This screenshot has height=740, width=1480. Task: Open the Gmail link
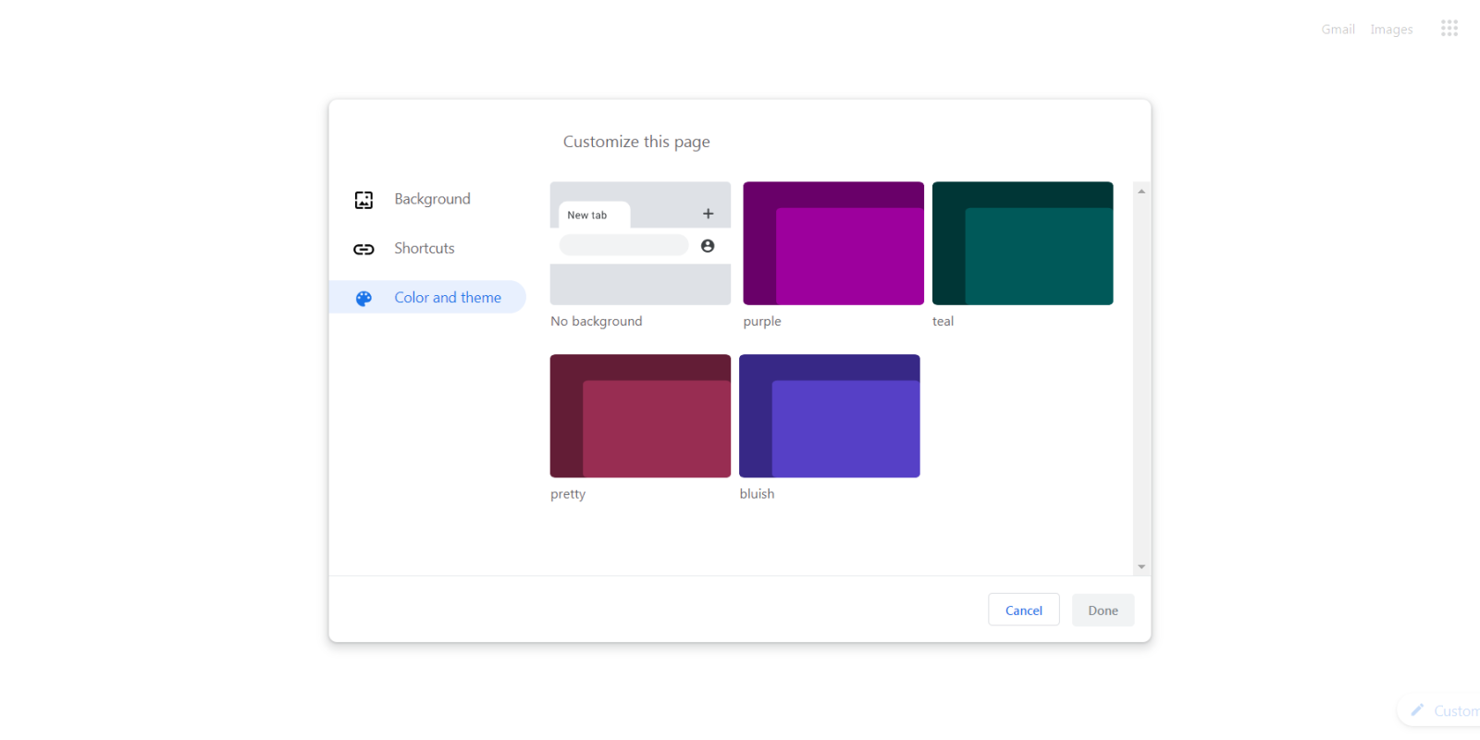(x=1338, y=30)
